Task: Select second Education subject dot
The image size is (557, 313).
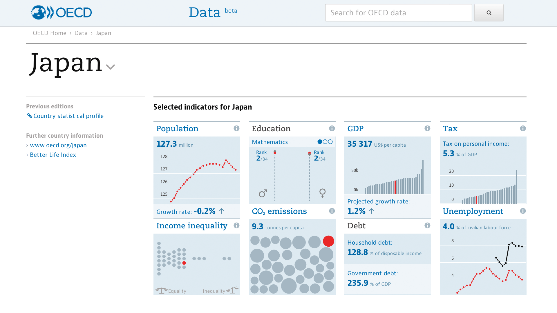Action: pos(325,142)
